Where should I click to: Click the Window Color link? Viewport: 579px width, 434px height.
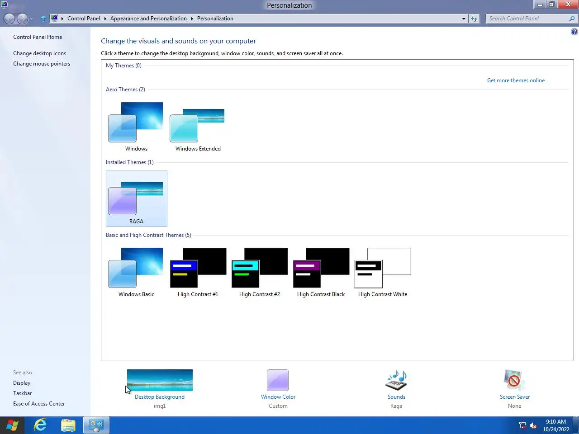278,397
